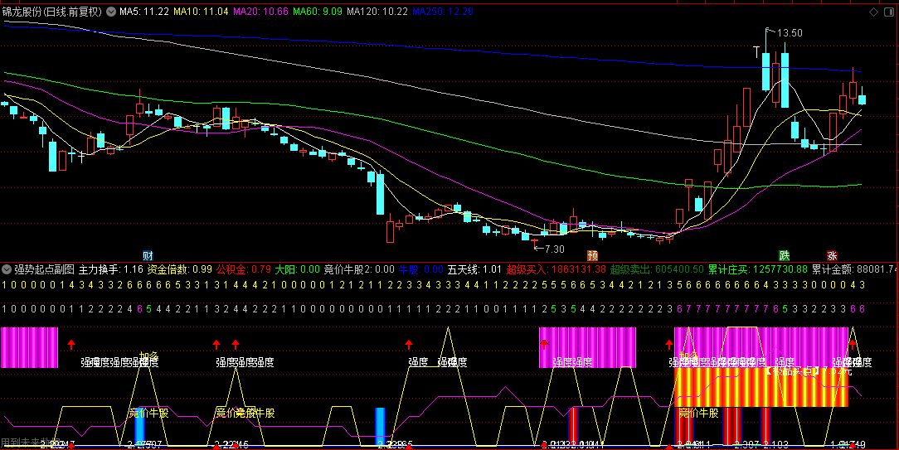This screenshot has width=899, height=450.
Task: Click the red 涨 marker icon
Action: point(832,256)
